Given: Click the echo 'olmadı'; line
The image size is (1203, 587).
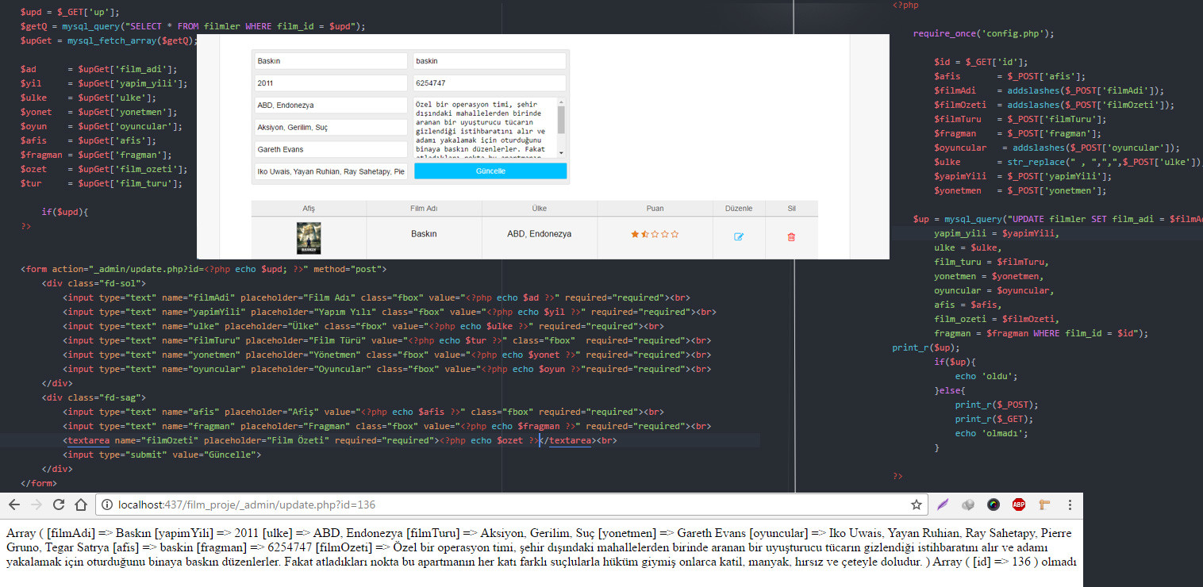Looking at the screenshot, I should coord(991,433).
